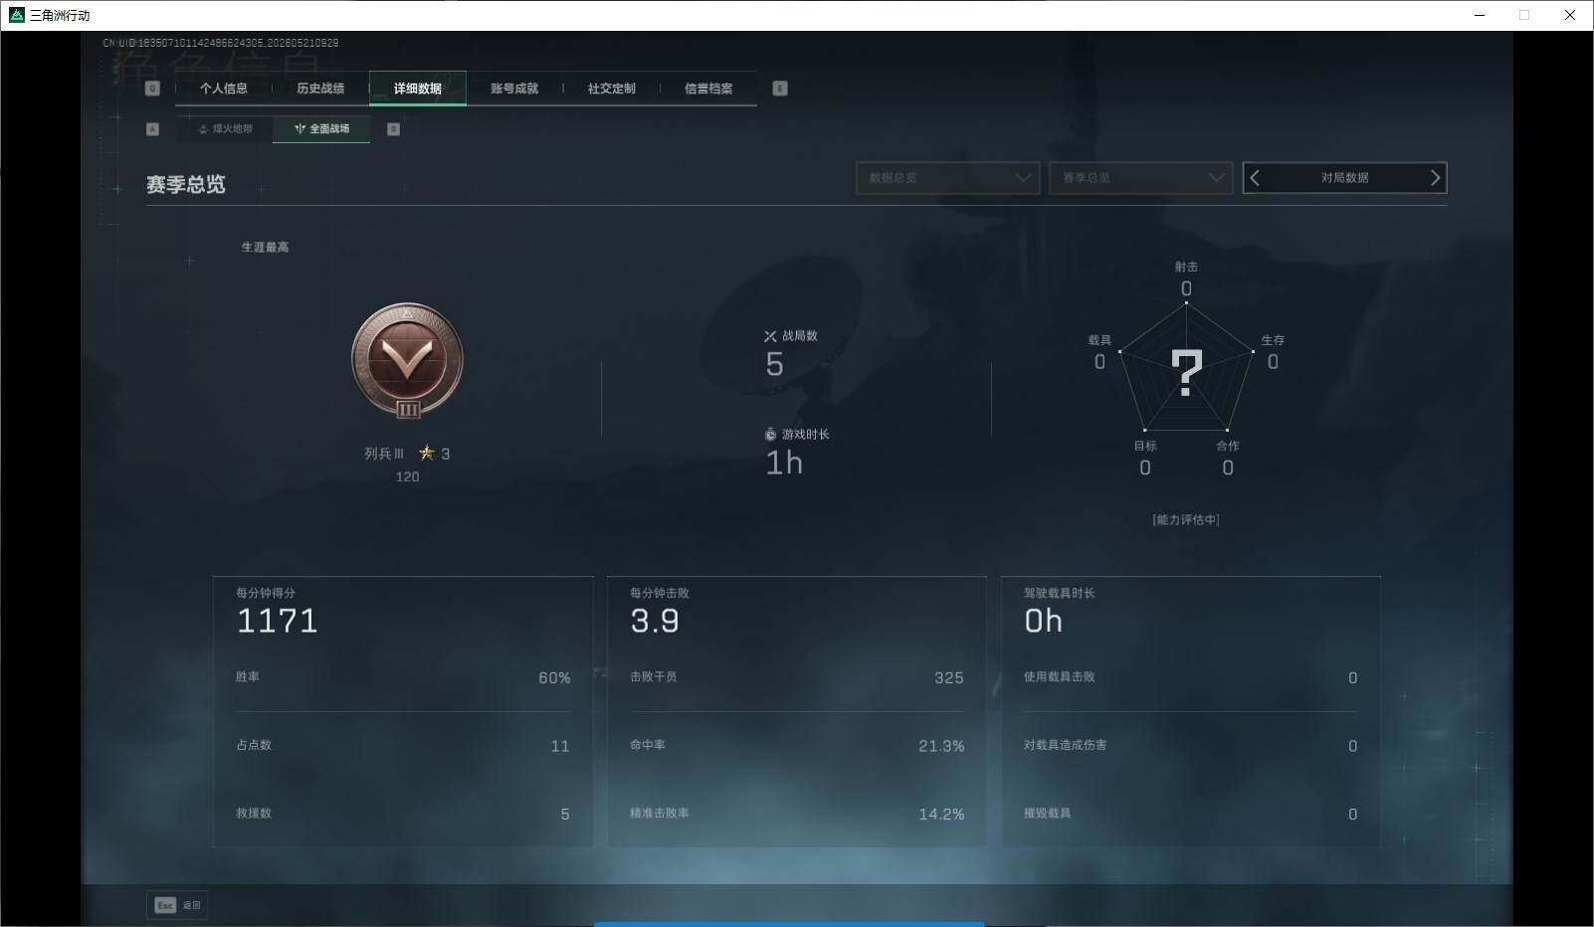The image size is (1594, 927).
Task: Minimize the 三角洲行动 window
Action: click(1480, 15)
